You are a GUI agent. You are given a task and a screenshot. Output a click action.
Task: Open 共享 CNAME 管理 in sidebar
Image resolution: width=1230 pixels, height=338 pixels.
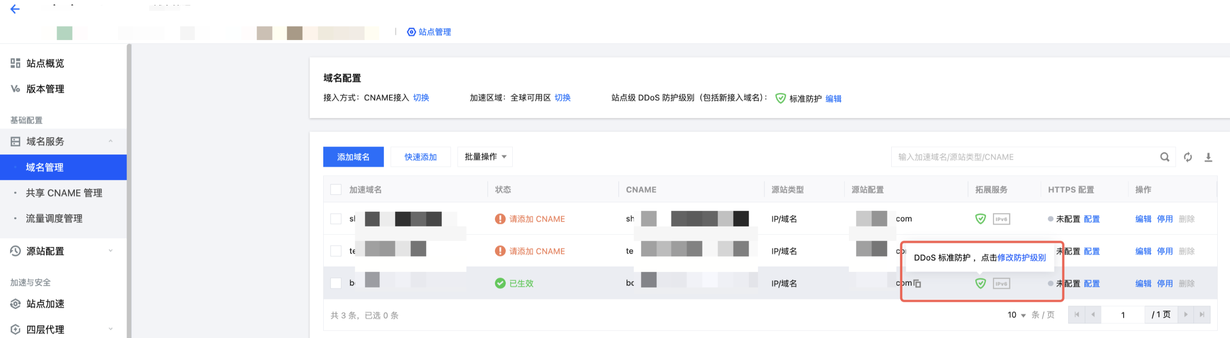coord(64,193)
